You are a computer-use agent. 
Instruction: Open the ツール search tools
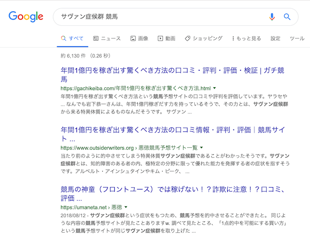[x=297, y=38]
